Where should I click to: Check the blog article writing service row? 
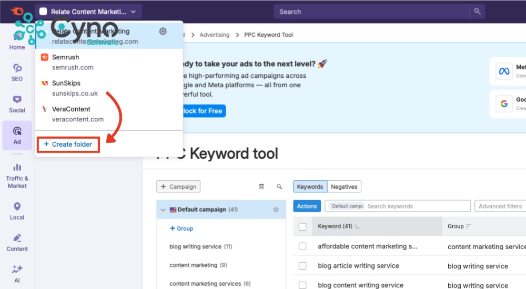[302, 266]
